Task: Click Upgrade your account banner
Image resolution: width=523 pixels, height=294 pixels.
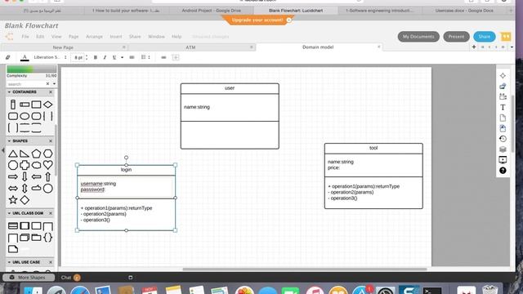Action: [257, 20]
